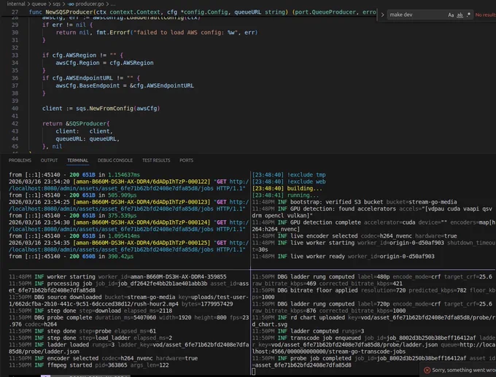Click the 'step done step=download' log line

click(x=90, y=311)
